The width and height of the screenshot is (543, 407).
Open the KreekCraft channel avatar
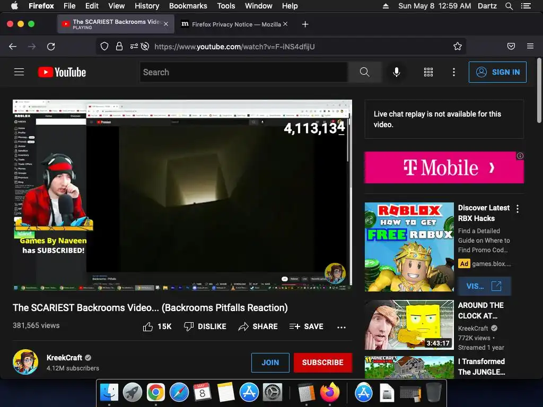[x=25, y=362]
